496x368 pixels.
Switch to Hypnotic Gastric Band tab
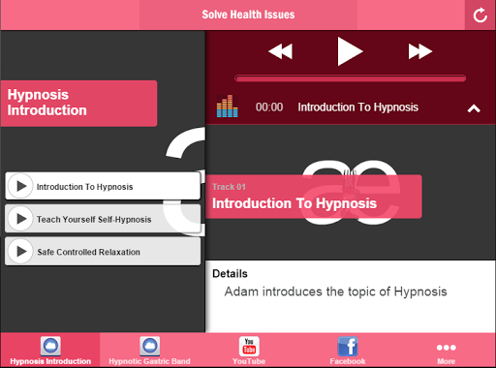pos(149,351)
